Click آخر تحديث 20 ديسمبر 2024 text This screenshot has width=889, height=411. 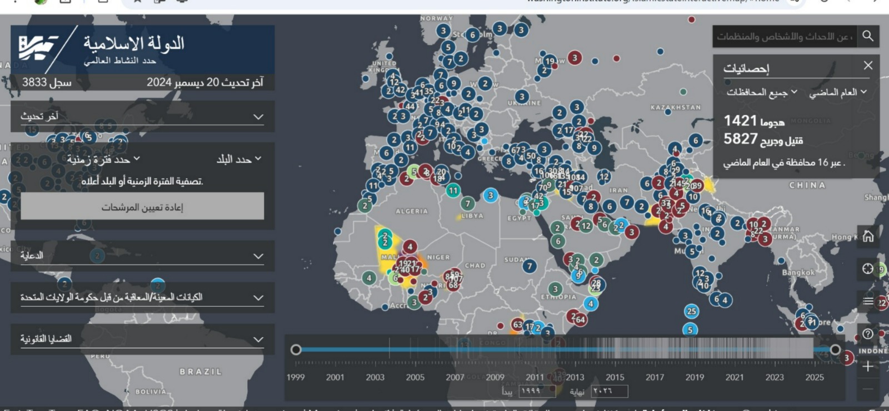click(x=204, y=82)
